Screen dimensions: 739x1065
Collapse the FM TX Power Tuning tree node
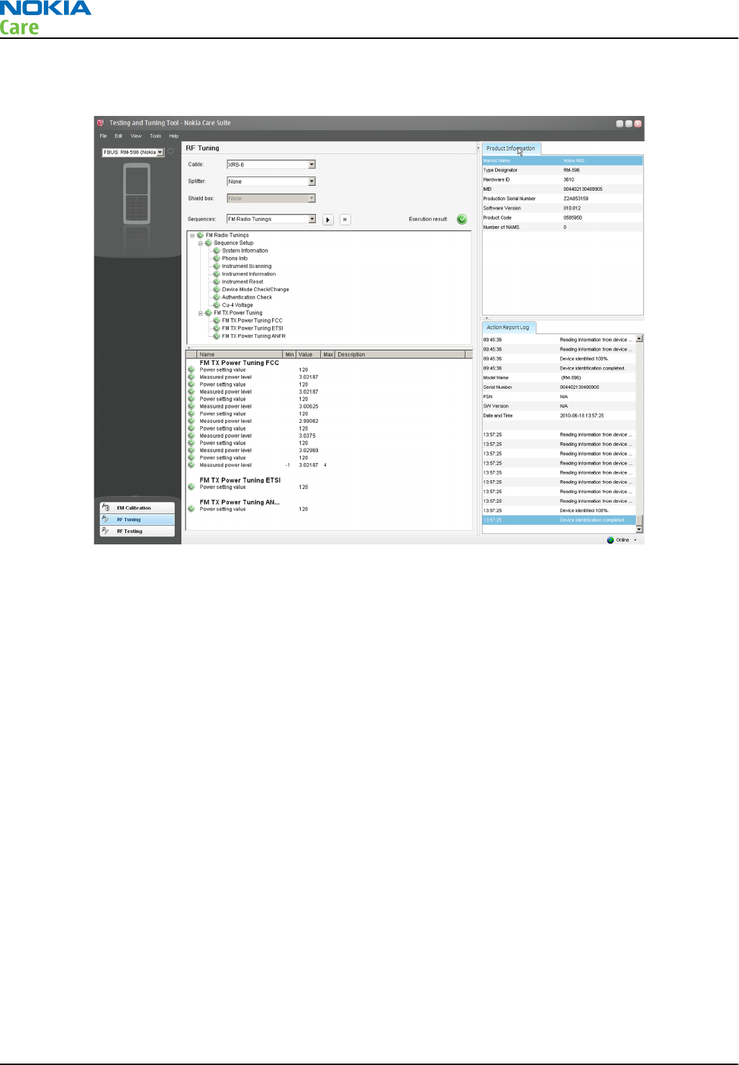click(x=200, y=313)
